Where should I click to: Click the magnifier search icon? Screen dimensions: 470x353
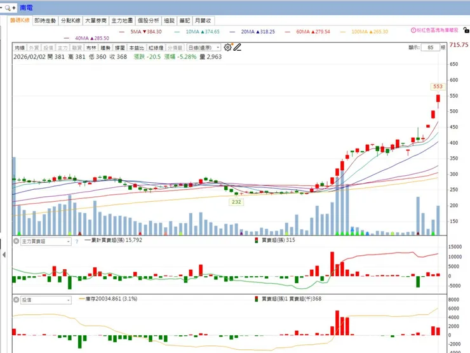(8, 8)
